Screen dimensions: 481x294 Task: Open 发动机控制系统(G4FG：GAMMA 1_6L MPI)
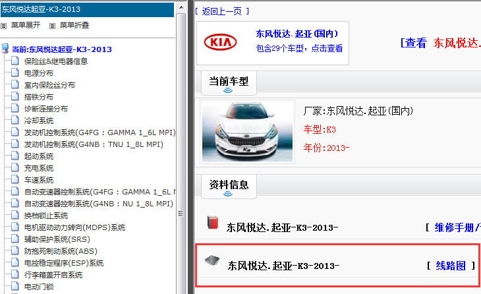[99, 132]
